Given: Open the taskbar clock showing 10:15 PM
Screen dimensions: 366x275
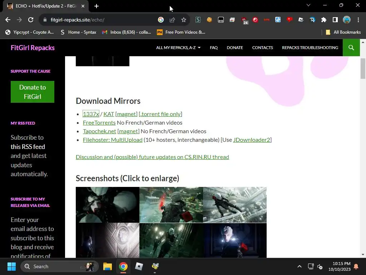Looking at the screenshot, I should [x=340, y=266].
